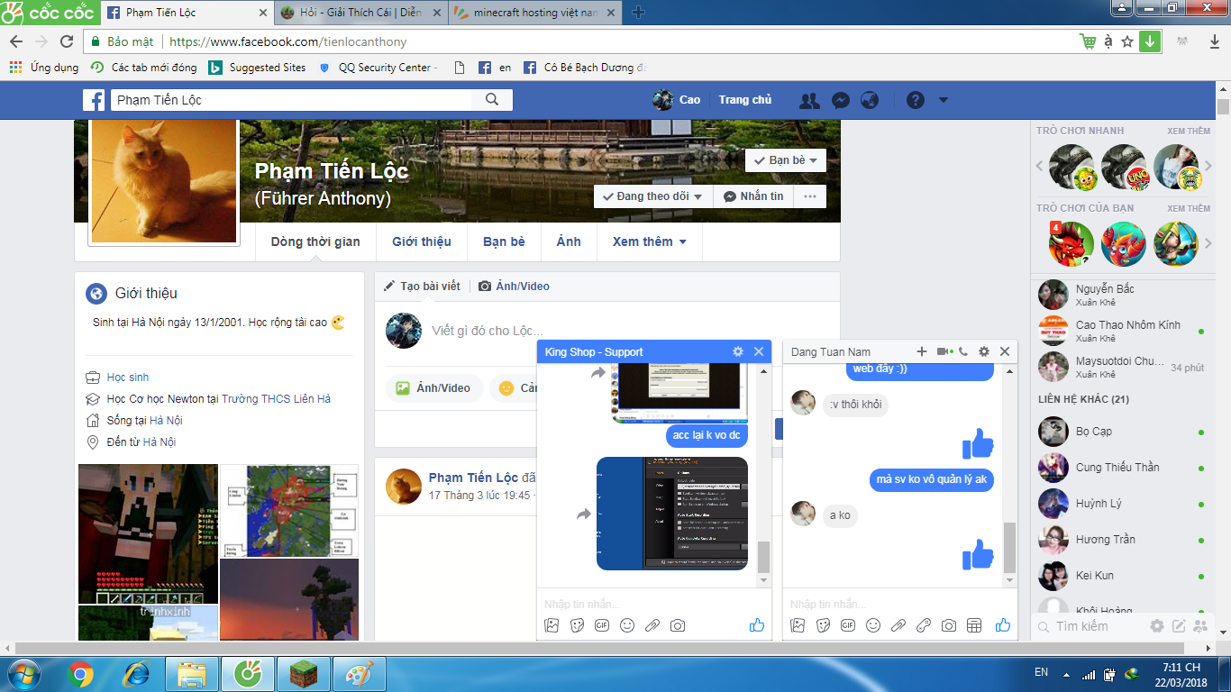Click the Facebook search magnifier button
The width and height of the screenshot is (1231, 692).
(x=492, y=100)
